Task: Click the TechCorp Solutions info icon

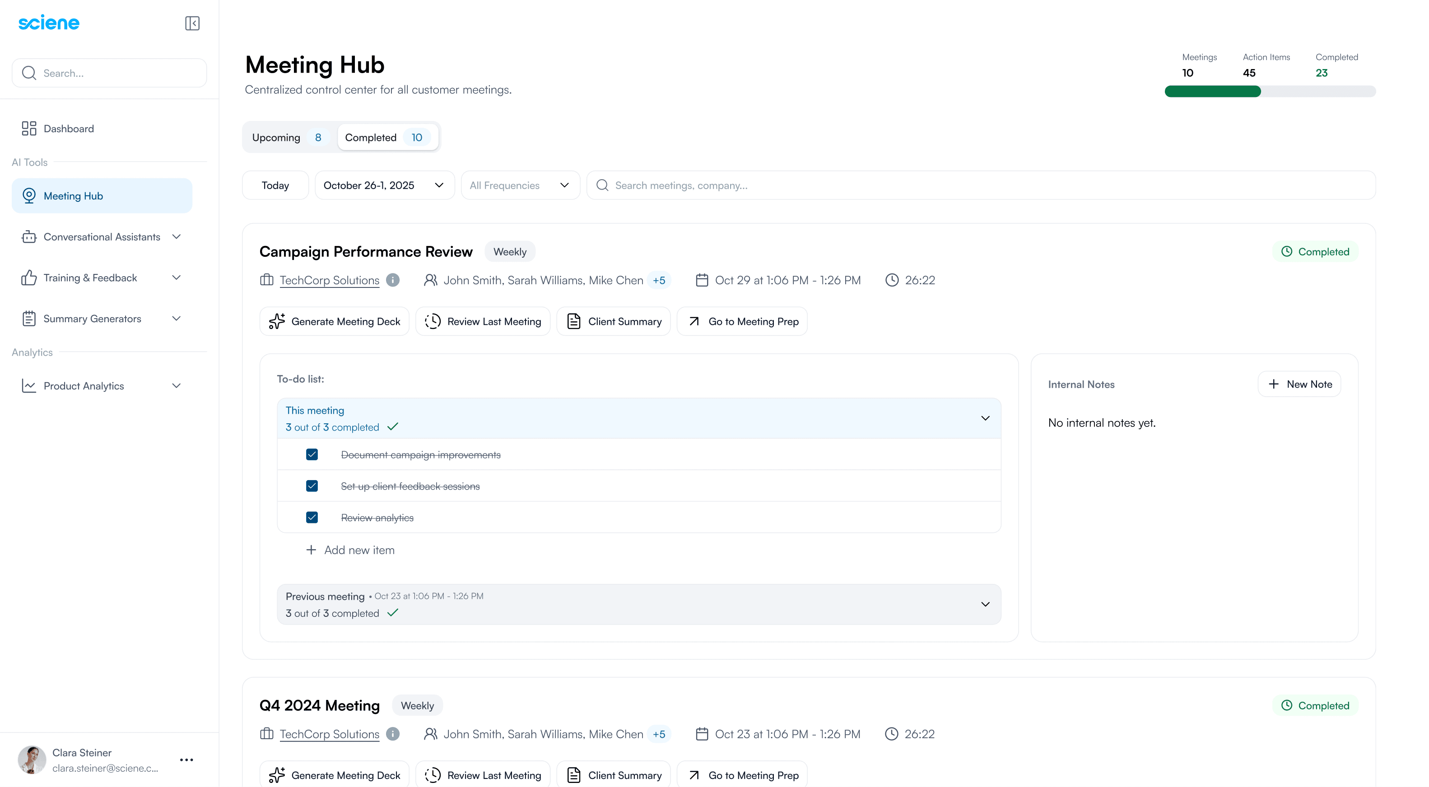Action: pos(393,280)
